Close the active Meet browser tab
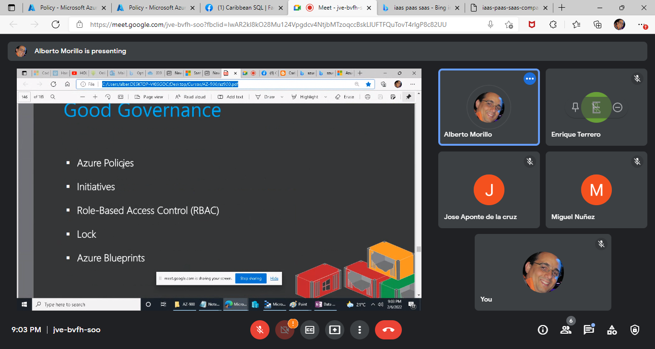 point(369,8)
